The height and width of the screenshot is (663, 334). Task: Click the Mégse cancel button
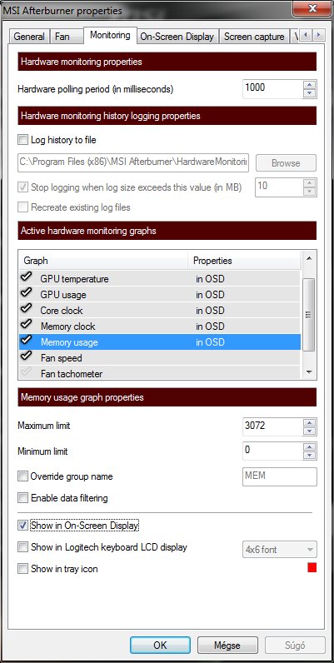227,646
